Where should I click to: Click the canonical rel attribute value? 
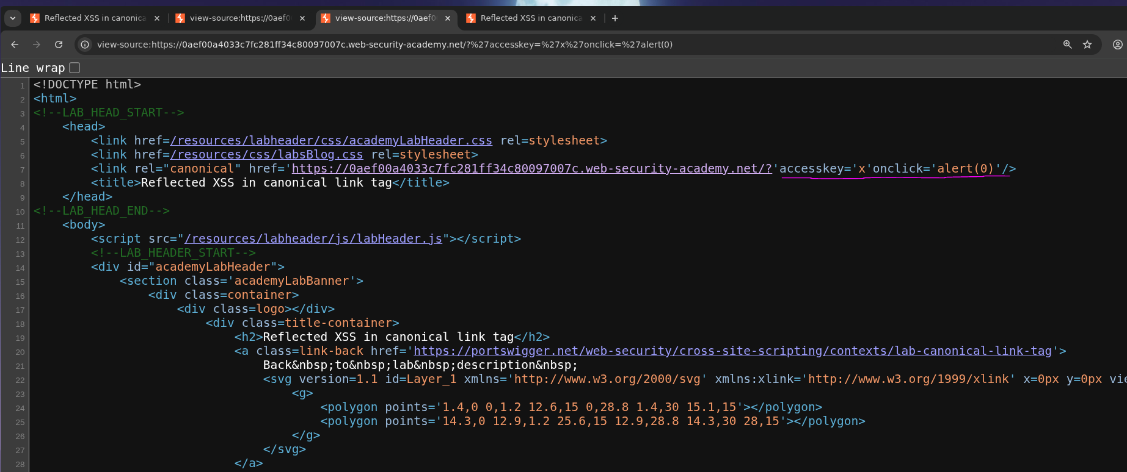point(202,169)
